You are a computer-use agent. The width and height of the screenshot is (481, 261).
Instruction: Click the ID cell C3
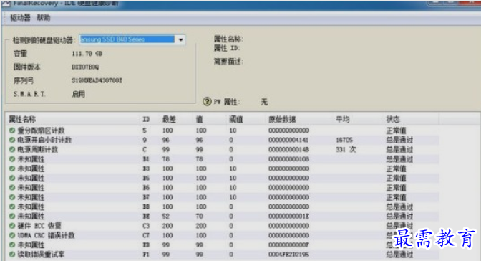click(146, 226)
